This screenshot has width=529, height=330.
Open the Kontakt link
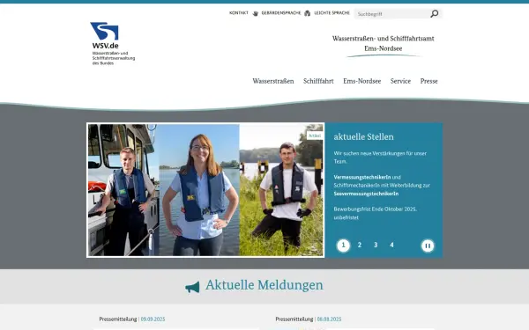pyautogui.click(x=239, y=13)
